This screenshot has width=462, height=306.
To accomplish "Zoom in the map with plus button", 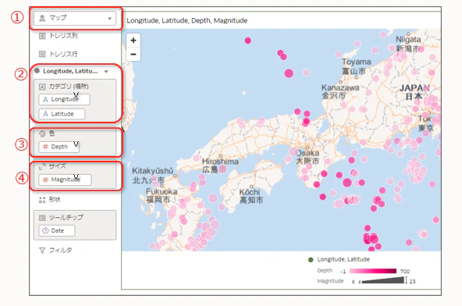I will pyautogui.click(x=133, y=40).
